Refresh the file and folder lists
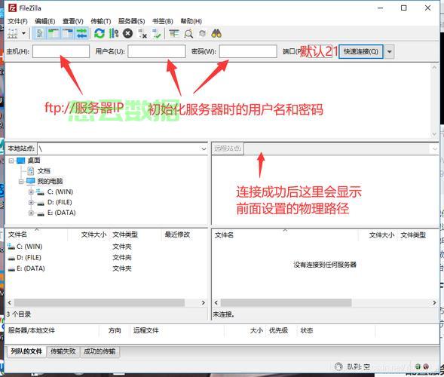This screenshot has height=377, width=444. pyautogui.click(x=99, y=34)
